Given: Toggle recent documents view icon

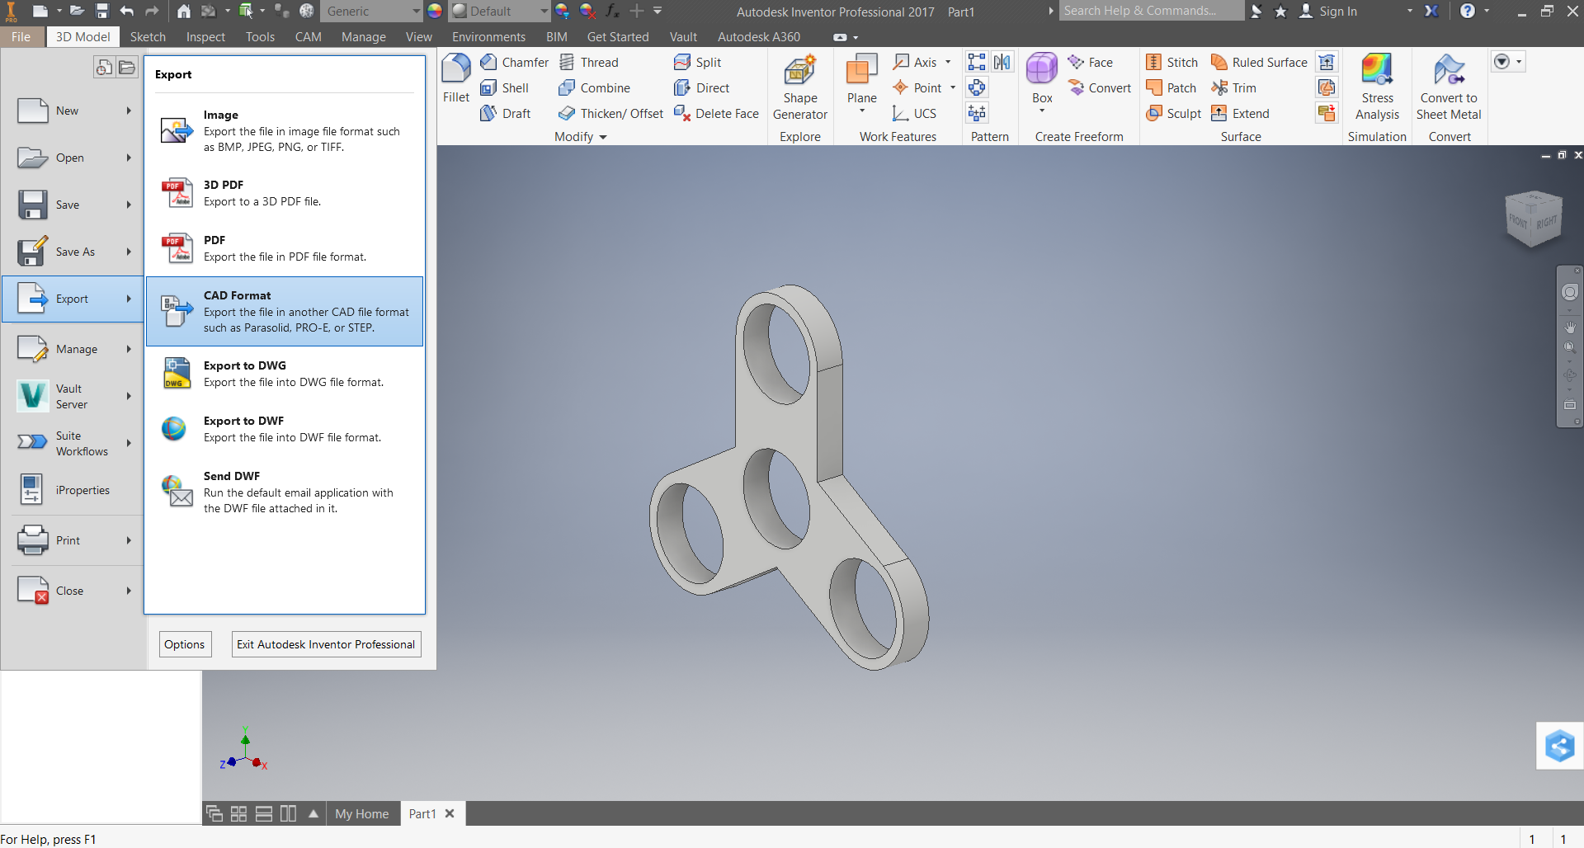Looking at the screenshot, I should click(x=104, y=68).
